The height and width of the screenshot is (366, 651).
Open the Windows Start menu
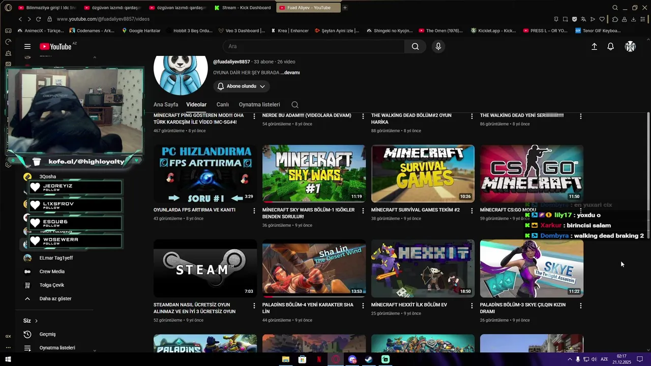8,359
